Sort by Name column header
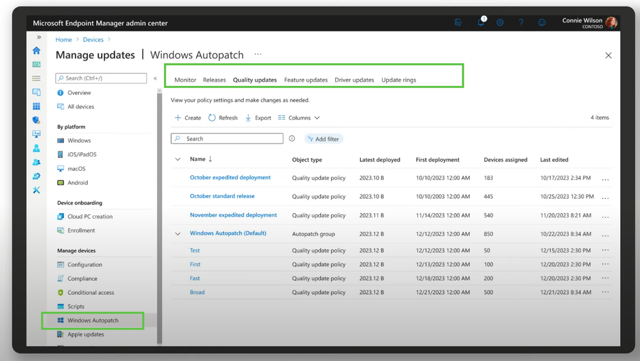 click(201, 159)
